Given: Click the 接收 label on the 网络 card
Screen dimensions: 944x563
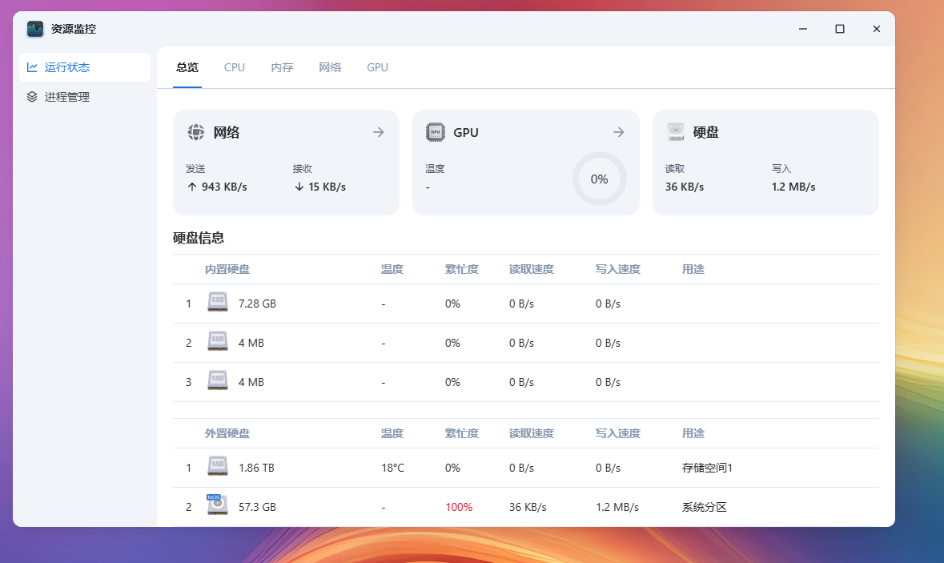Looking at the screenshot, I should point(302,169).
